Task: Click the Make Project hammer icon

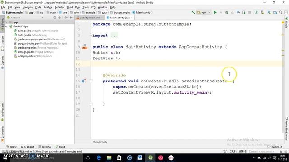Action: coord(193,12)
